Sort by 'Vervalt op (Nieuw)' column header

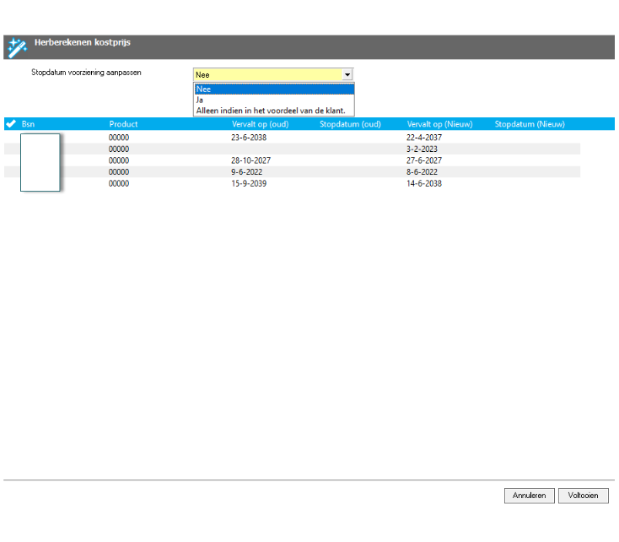439,124
